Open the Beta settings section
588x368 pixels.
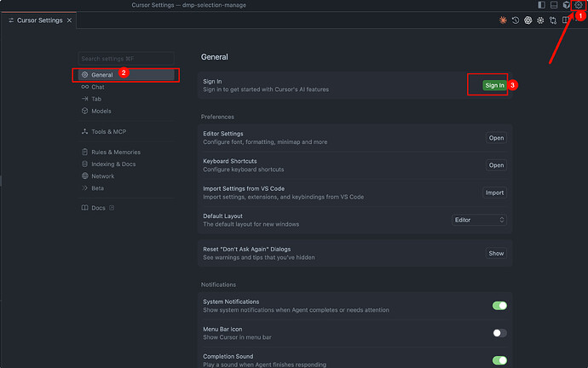coord(126,188)
